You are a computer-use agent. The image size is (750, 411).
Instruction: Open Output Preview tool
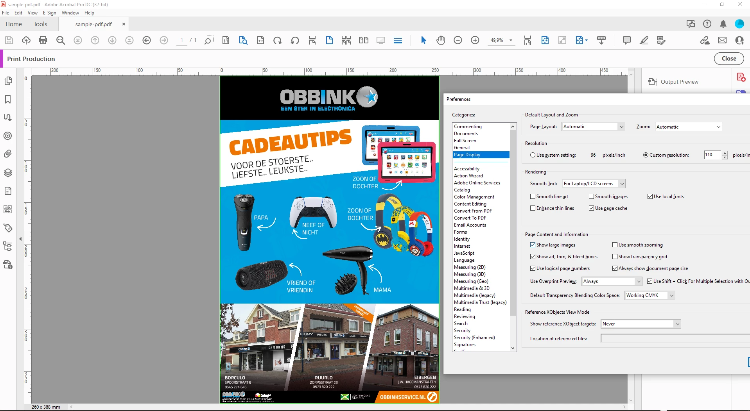(x=673, y=82)
